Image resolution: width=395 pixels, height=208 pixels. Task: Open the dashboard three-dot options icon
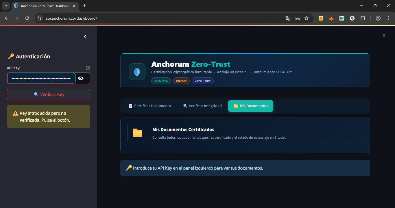click(x=384, y=35)
